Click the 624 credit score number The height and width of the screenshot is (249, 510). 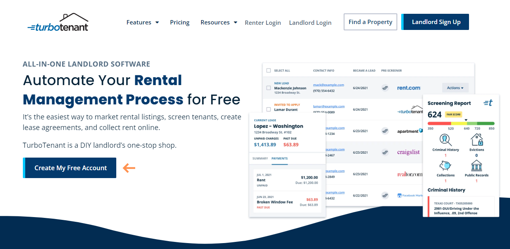point(435,115)
